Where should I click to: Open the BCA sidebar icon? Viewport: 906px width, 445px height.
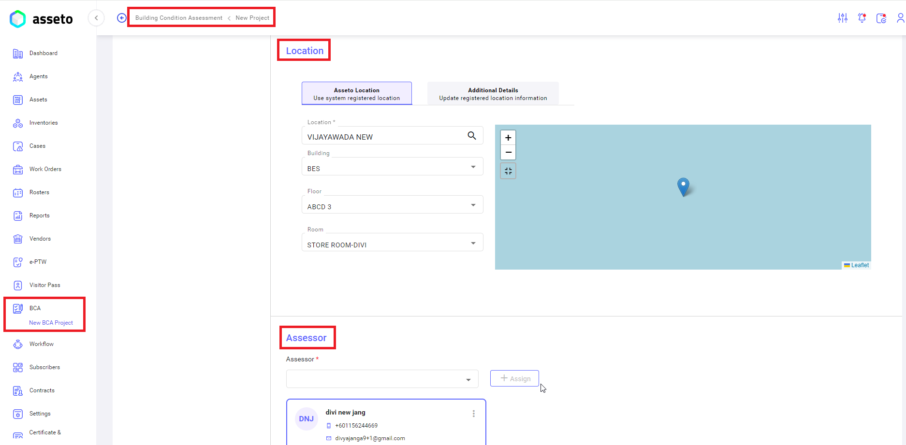18,309
